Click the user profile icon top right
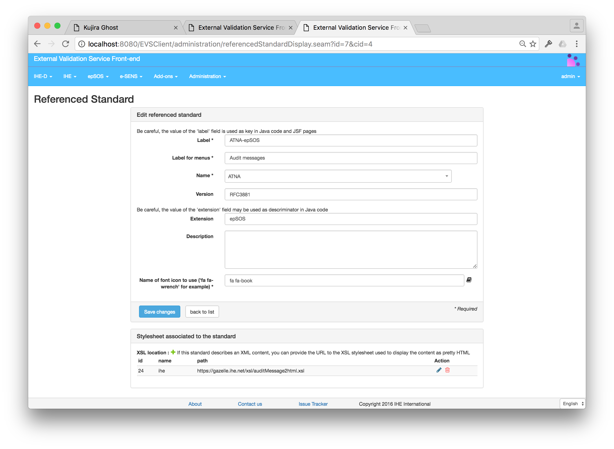The image size is (614, 449). (x=576, y=26)
